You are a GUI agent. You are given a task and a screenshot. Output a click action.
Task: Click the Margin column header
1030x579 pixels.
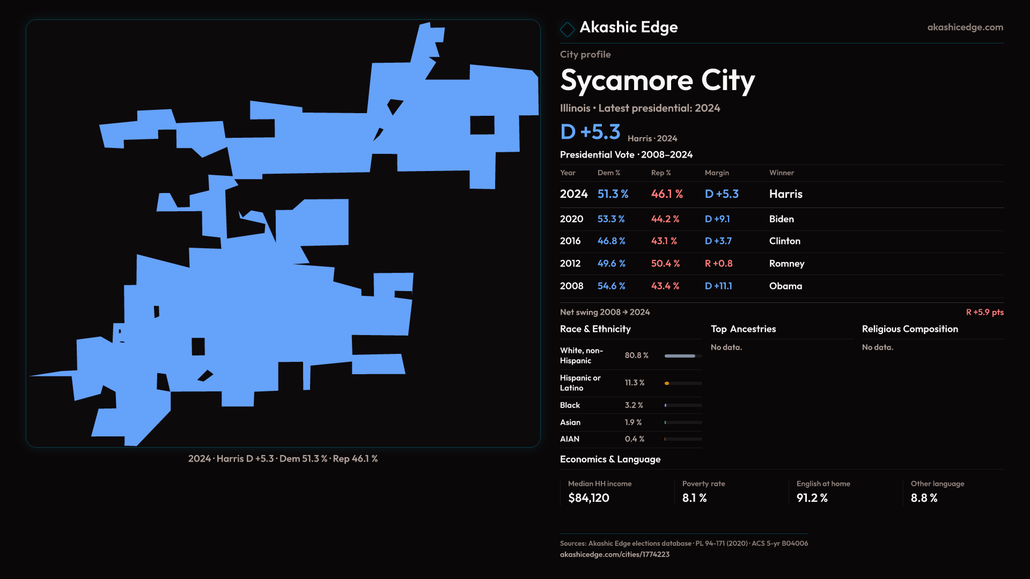717,173
